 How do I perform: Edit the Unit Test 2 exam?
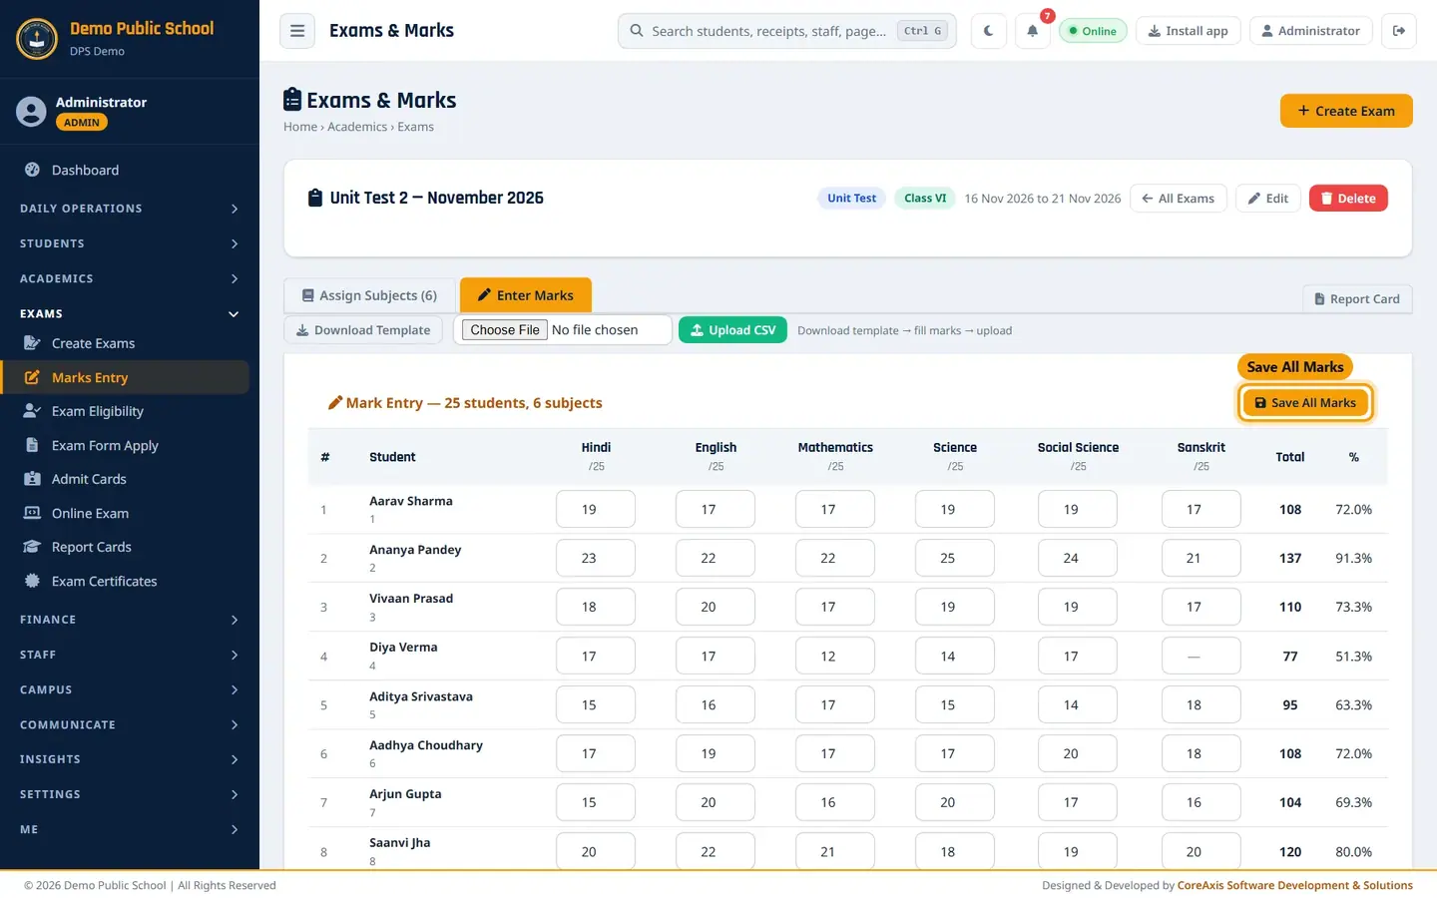pyautogui.click(x=1268, y=199)
